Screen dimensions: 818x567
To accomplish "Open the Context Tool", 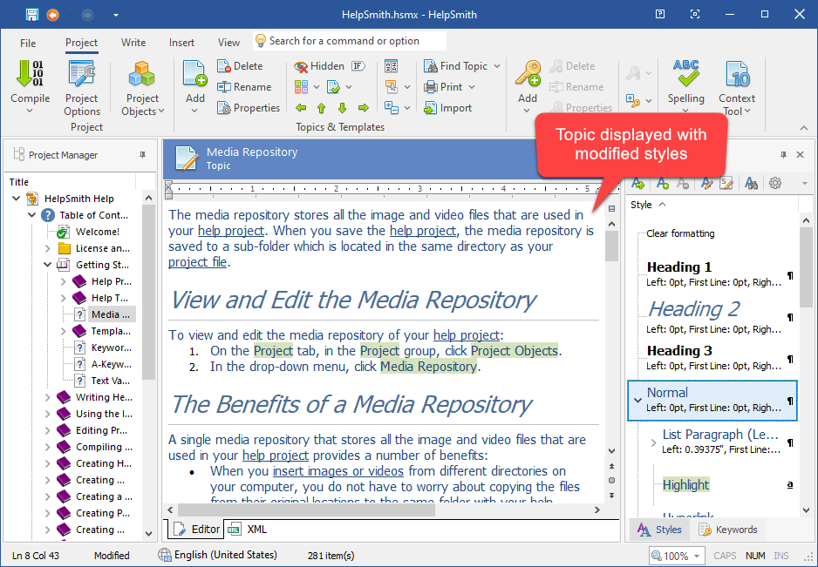I will tap(737, 88).
